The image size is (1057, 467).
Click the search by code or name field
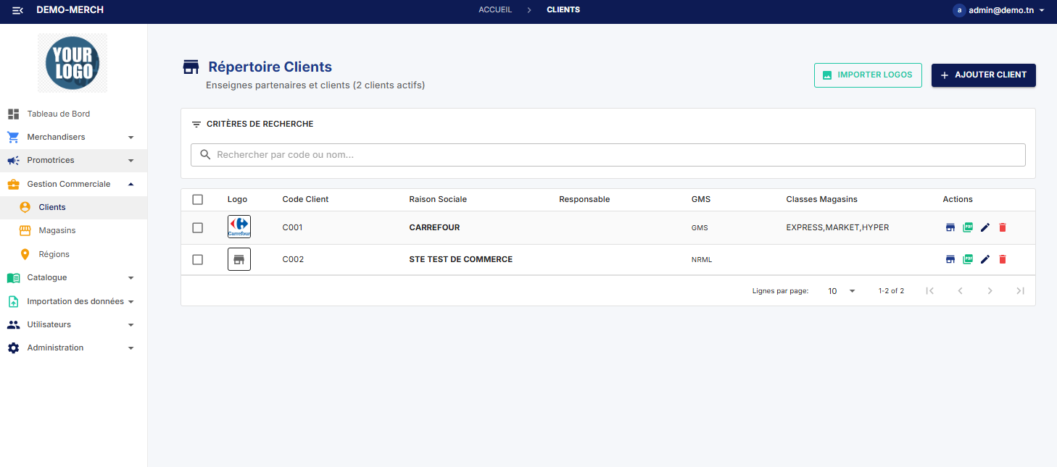pos(608,155)
